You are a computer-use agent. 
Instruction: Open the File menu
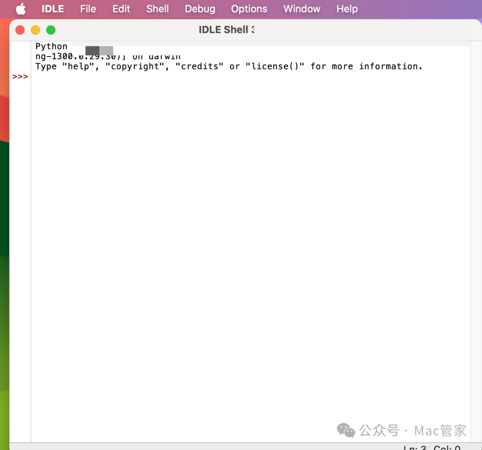88,9
